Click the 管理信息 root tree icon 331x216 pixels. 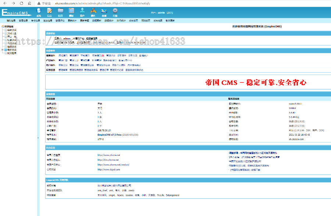(x=3, y=26)
